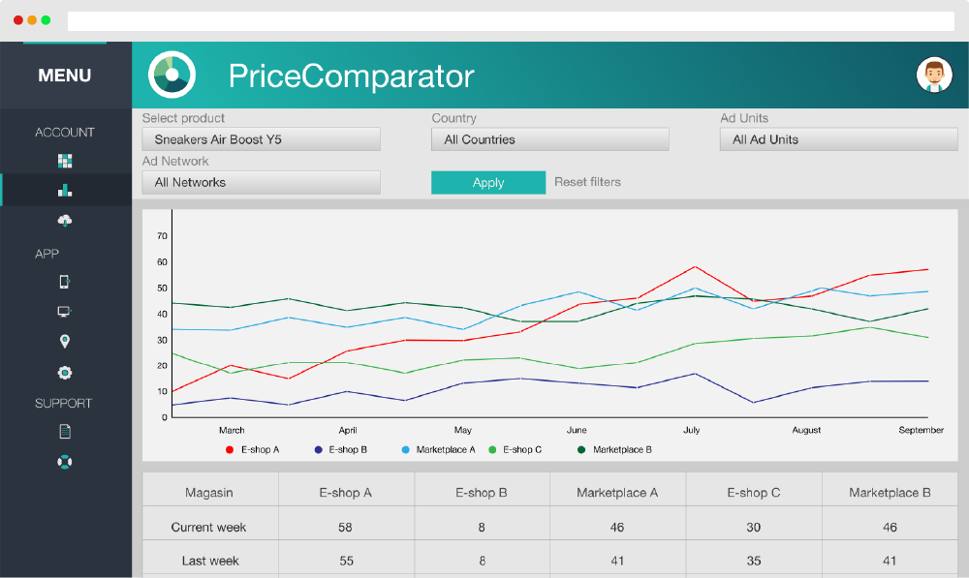Click the MENU heading
This screenshot has width=969, height=578.
[64, 75]
